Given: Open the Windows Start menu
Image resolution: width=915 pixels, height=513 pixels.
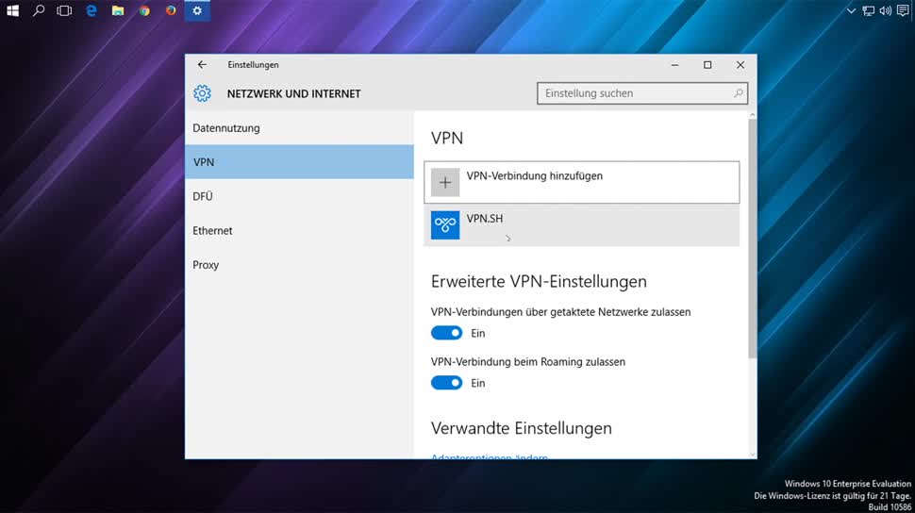Looking at the screenshot, I should 12,10.
